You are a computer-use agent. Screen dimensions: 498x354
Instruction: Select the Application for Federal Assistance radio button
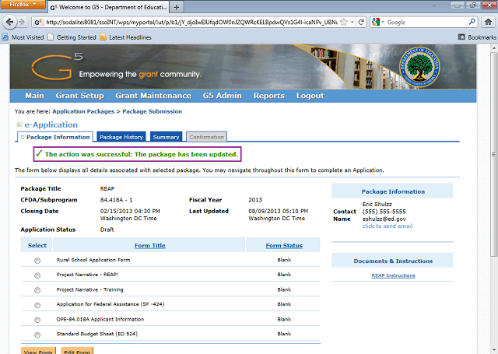pos(37,305)
